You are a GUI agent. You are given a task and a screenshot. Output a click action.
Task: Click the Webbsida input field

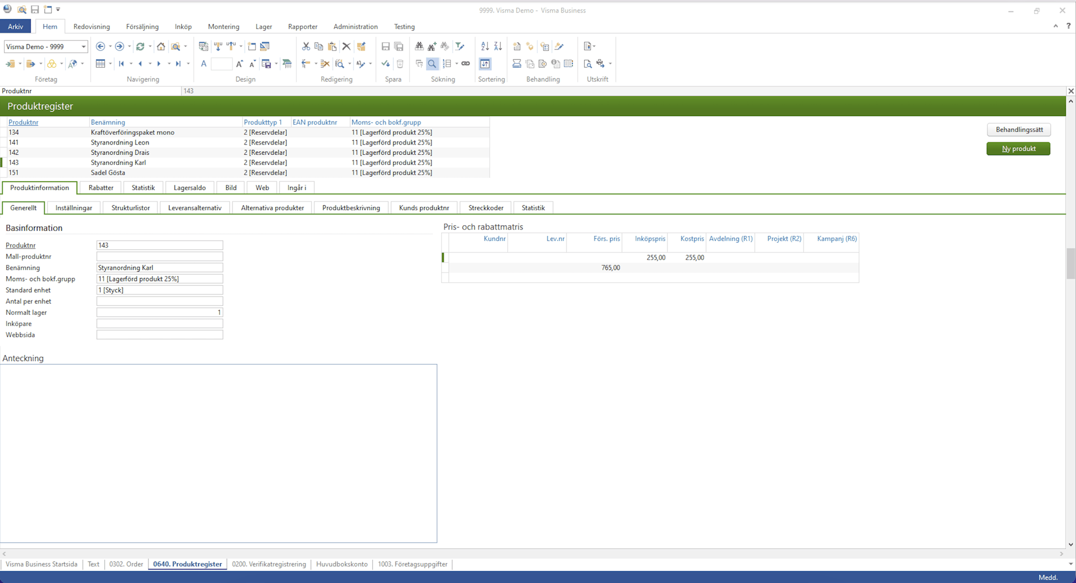tap(159, 335)
